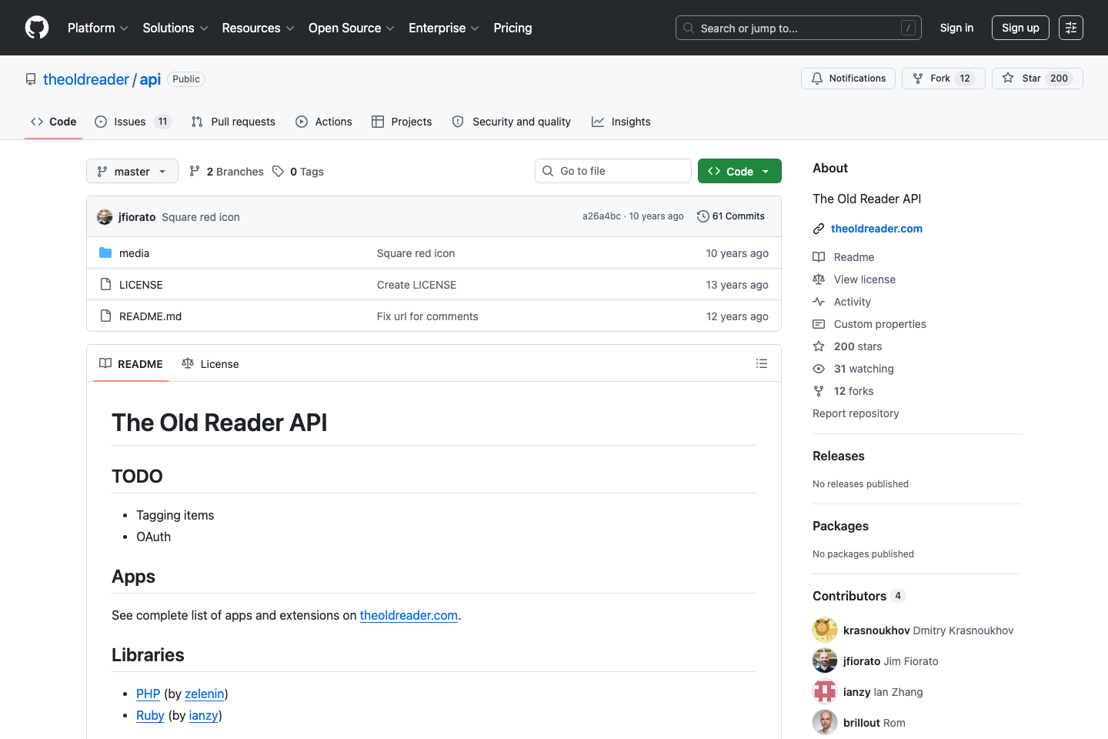Click the Sign up button

coord(1020,28)
